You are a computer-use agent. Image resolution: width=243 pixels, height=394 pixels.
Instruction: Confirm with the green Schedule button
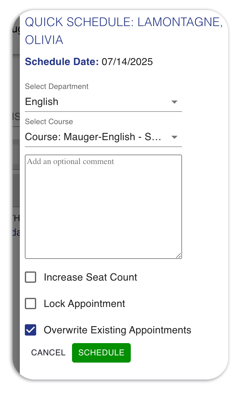click(101, 353)
